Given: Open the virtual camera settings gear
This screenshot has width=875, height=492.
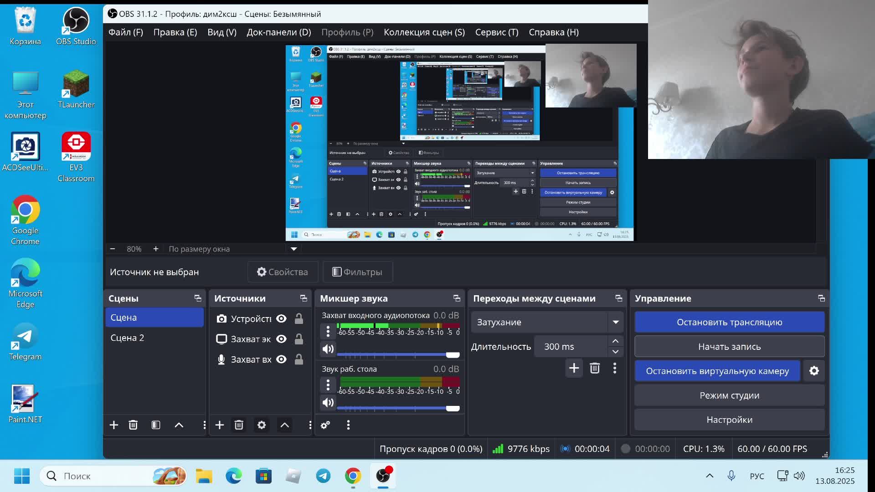Looking at the screenshot, I should (x=814, y=371).
